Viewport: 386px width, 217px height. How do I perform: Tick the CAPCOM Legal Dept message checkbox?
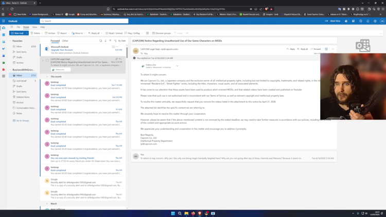pyautogui.click(x=47, y=61)
